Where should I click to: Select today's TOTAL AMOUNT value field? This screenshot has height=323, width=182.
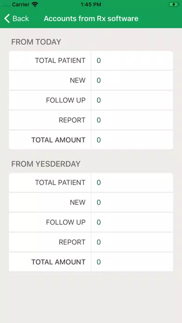(x=132, y=140)
